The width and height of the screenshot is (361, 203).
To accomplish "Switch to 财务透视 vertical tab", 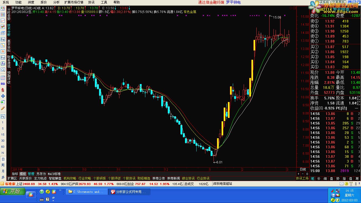I will (9, 62).
